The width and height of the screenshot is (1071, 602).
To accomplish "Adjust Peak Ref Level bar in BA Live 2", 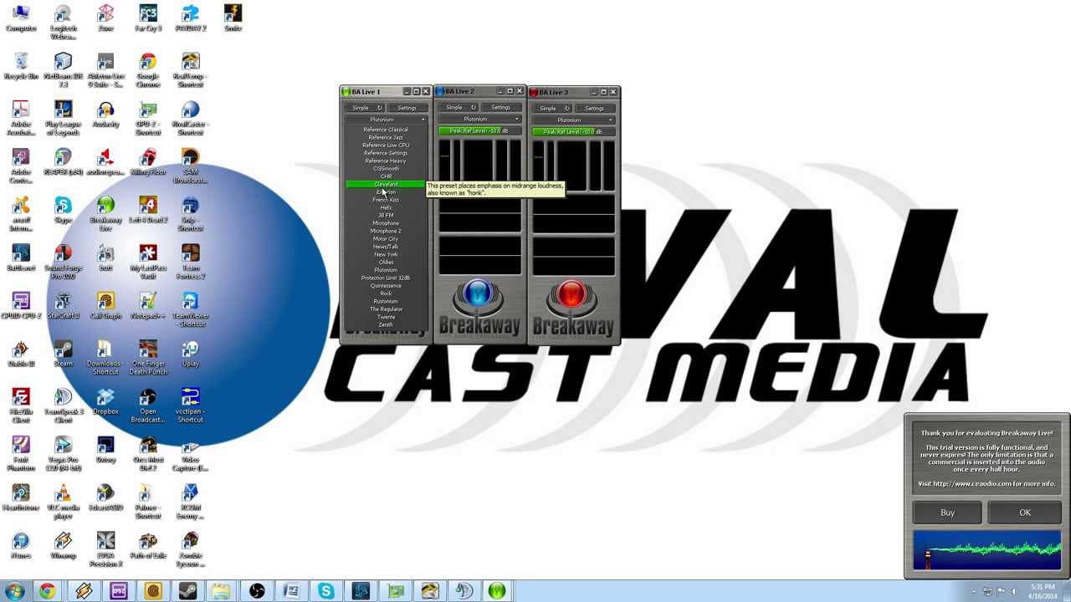I will point(480,131).
